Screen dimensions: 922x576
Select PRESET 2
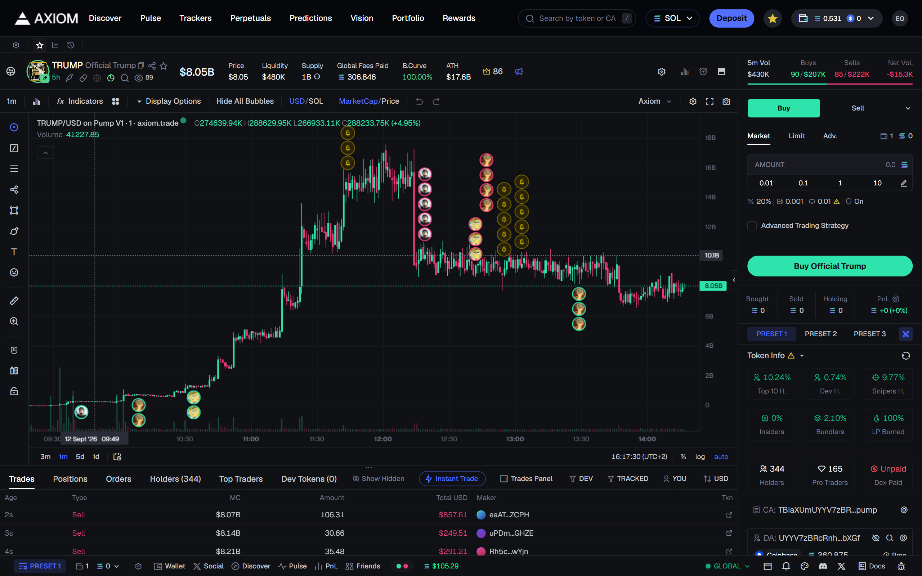tap(821, 334)
